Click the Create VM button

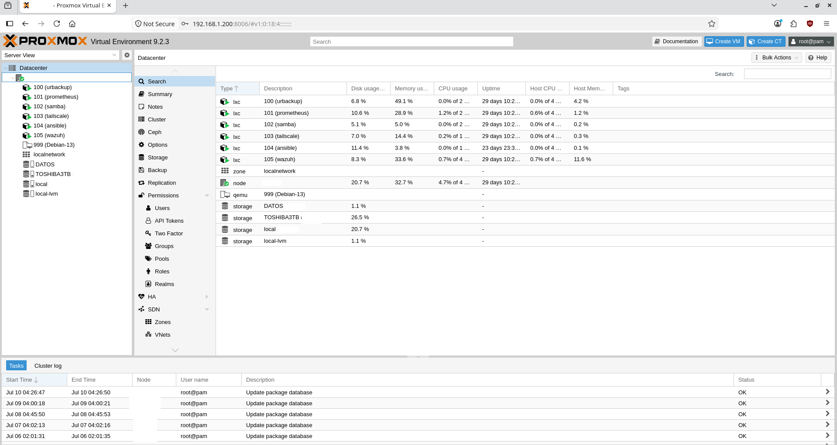724,41
